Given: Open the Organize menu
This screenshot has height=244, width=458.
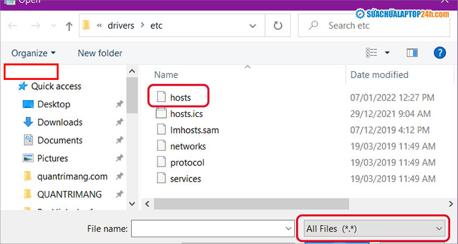Looking at the screenshot, I should coord(34,53).
